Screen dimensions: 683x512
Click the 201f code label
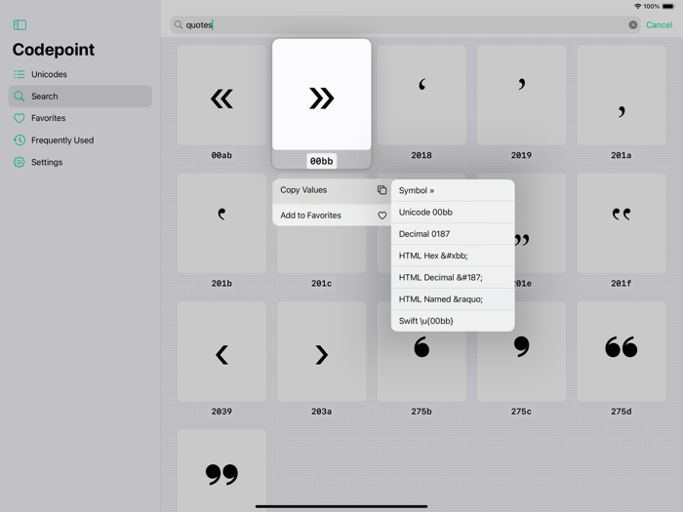(x=622, y=284)
